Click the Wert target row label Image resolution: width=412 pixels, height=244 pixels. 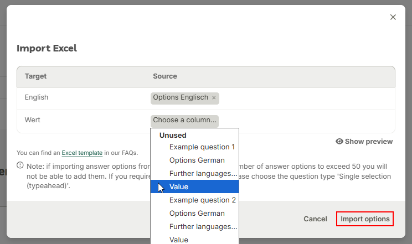tap(32, 120)
